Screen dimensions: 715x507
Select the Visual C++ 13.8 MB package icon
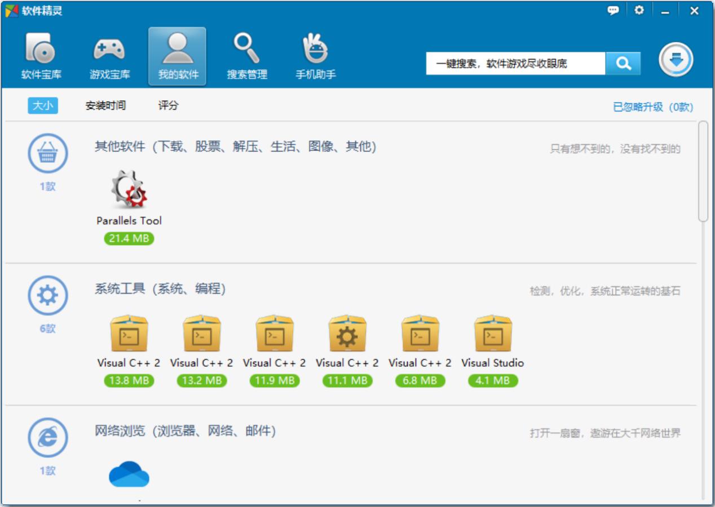129,334
